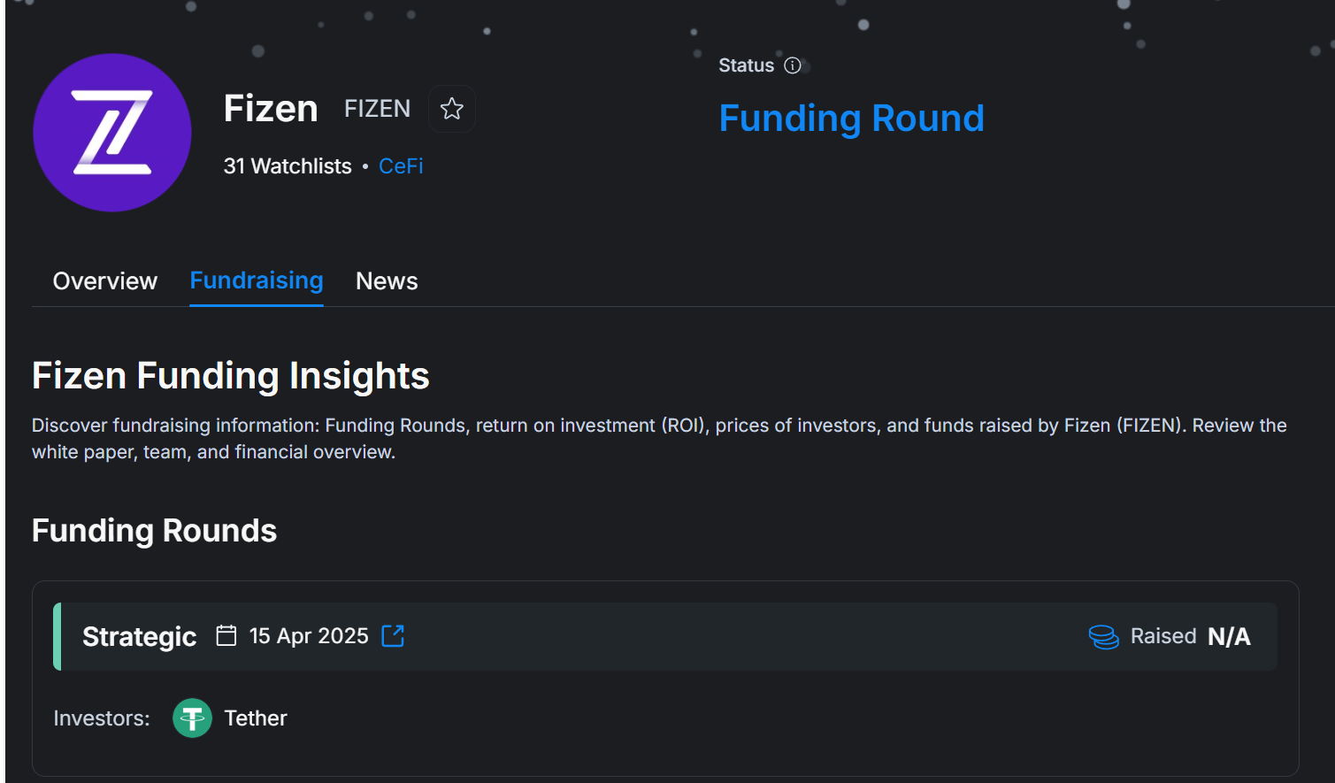The height and width of the screenshot is (783, 1335).
Task: Open the Status info tooltip icon
Action: point(793,65)
